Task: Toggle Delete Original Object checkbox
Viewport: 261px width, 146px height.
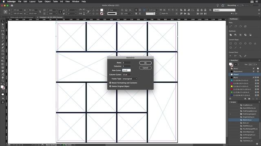Action: [110, 86]
